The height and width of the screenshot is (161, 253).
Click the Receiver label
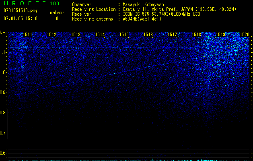tap(82, 14)
